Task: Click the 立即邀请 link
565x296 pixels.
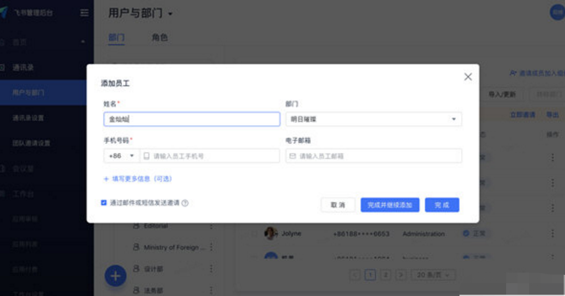Action: pos(523,115)
